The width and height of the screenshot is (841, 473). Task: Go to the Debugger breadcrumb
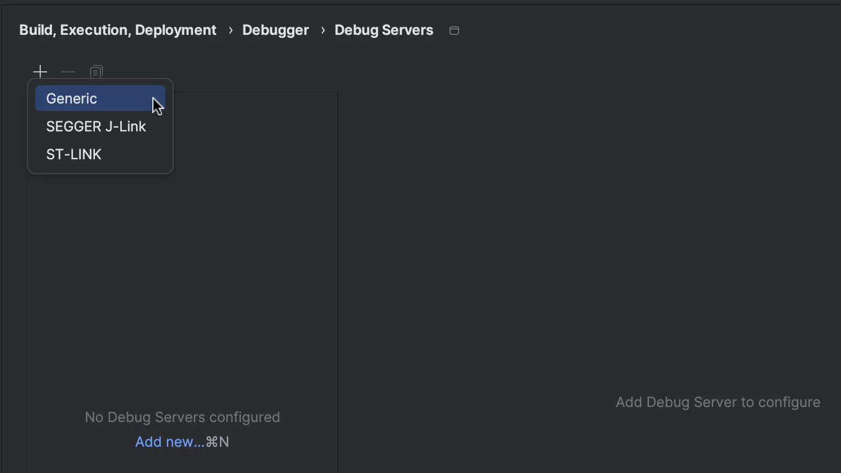coord(275,31)
